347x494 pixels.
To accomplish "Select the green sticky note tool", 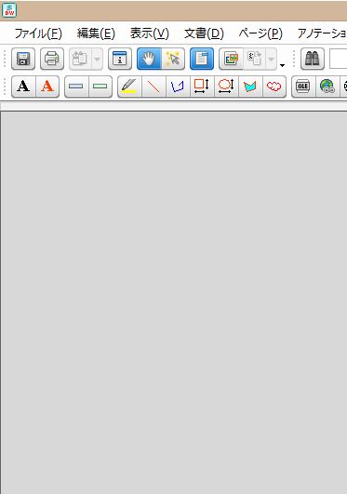I will [100, 86].
